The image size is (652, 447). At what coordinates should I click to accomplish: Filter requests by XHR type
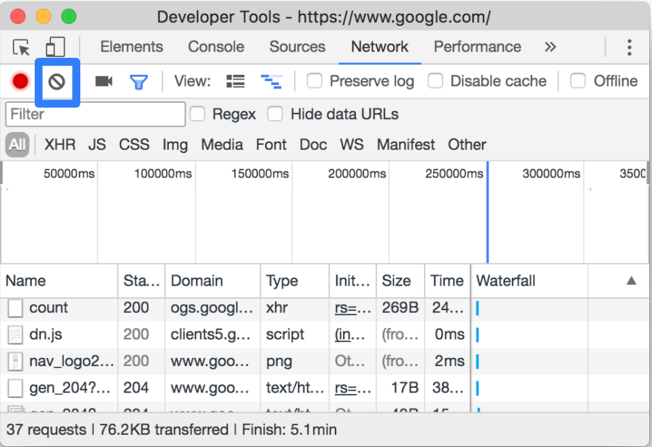(x=60, y=145)
